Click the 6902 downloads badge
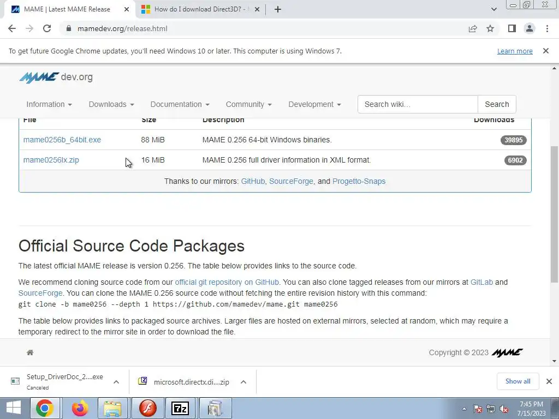Image resolution: width=559 pixels, height=419 pixels. point(515,160)
